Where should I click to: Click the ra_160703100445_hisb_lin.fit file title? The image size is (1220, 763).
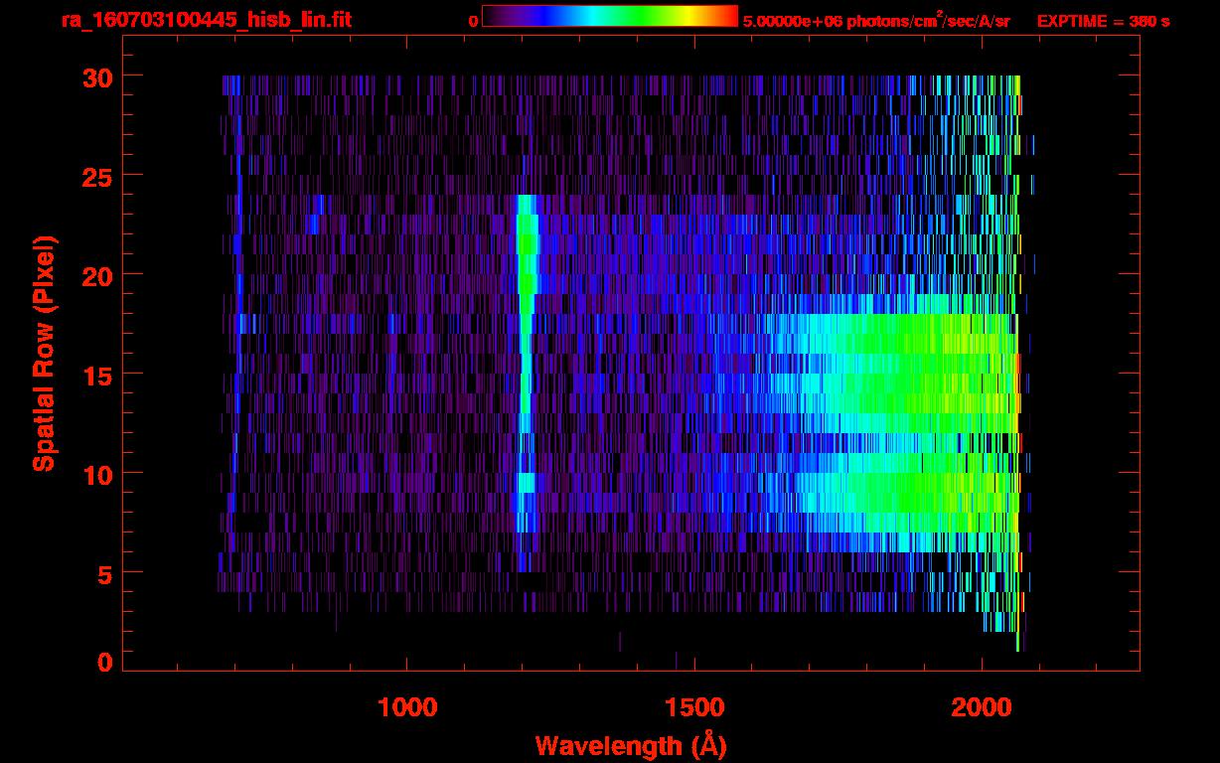click(x=206, y=20)
